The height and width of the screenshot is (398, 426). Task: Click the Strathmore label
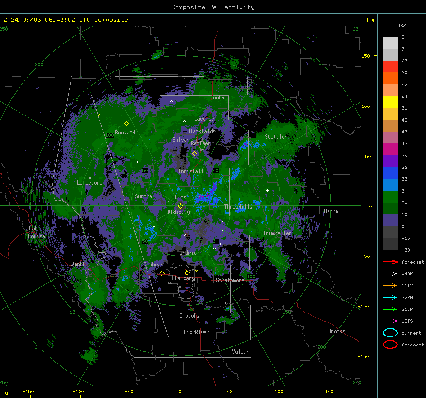coord(231,280)
